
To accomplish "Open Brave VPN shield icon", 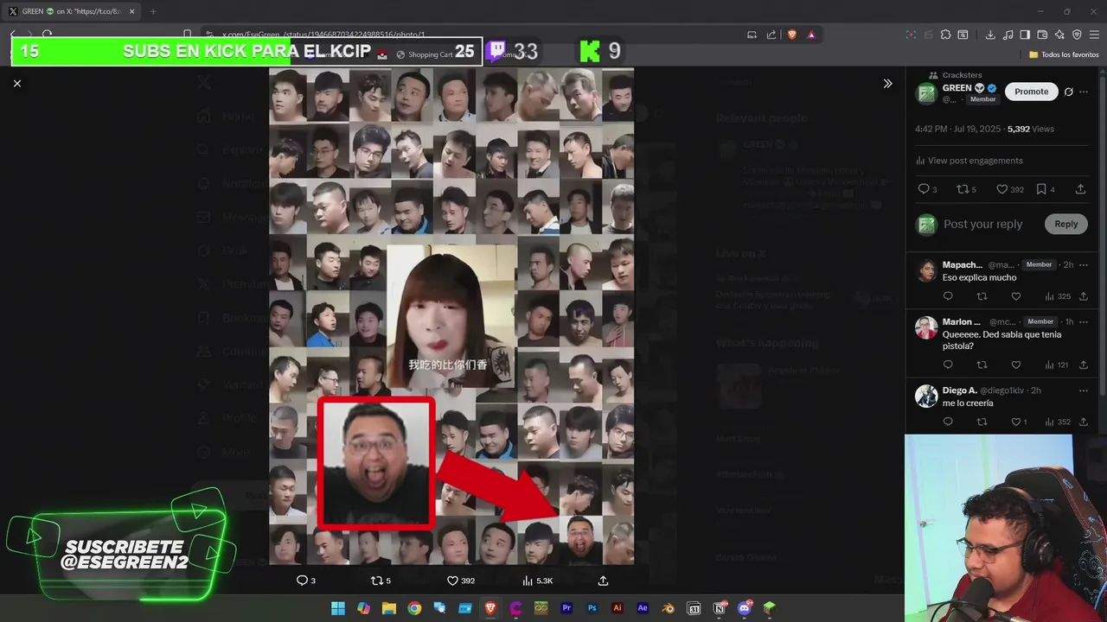I will click(1077, 35).
